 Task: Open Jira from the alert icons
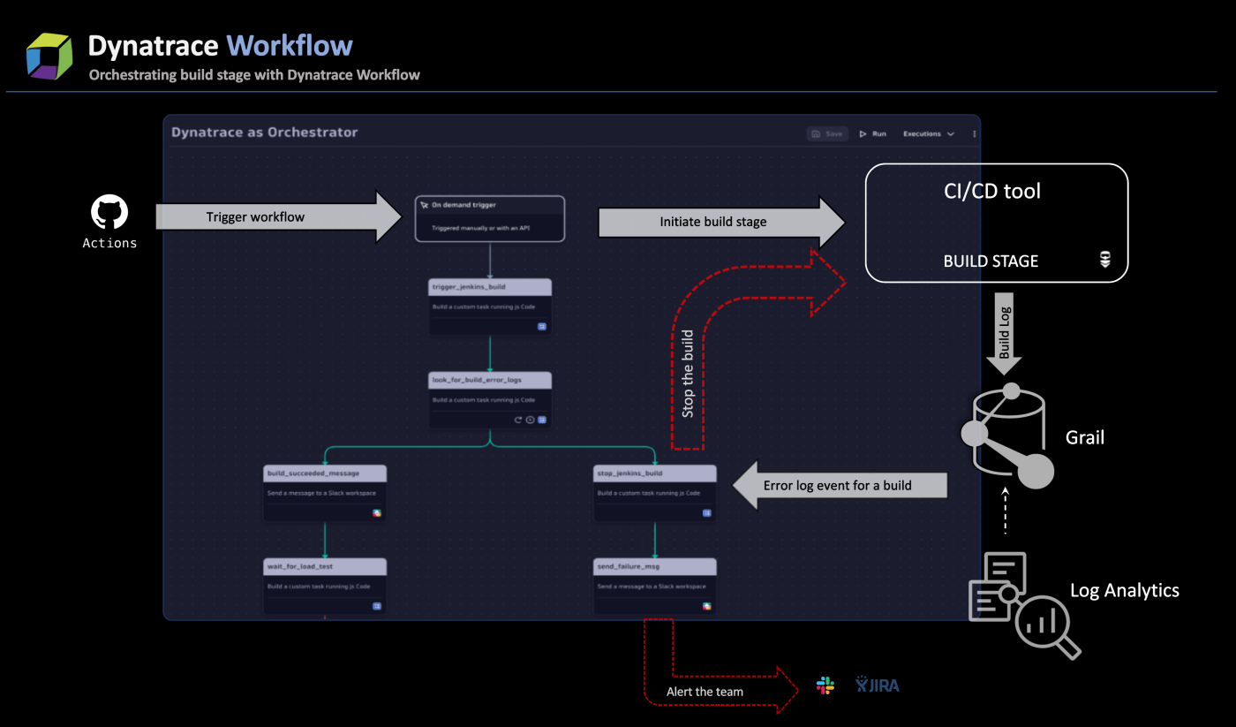[877, 685]
